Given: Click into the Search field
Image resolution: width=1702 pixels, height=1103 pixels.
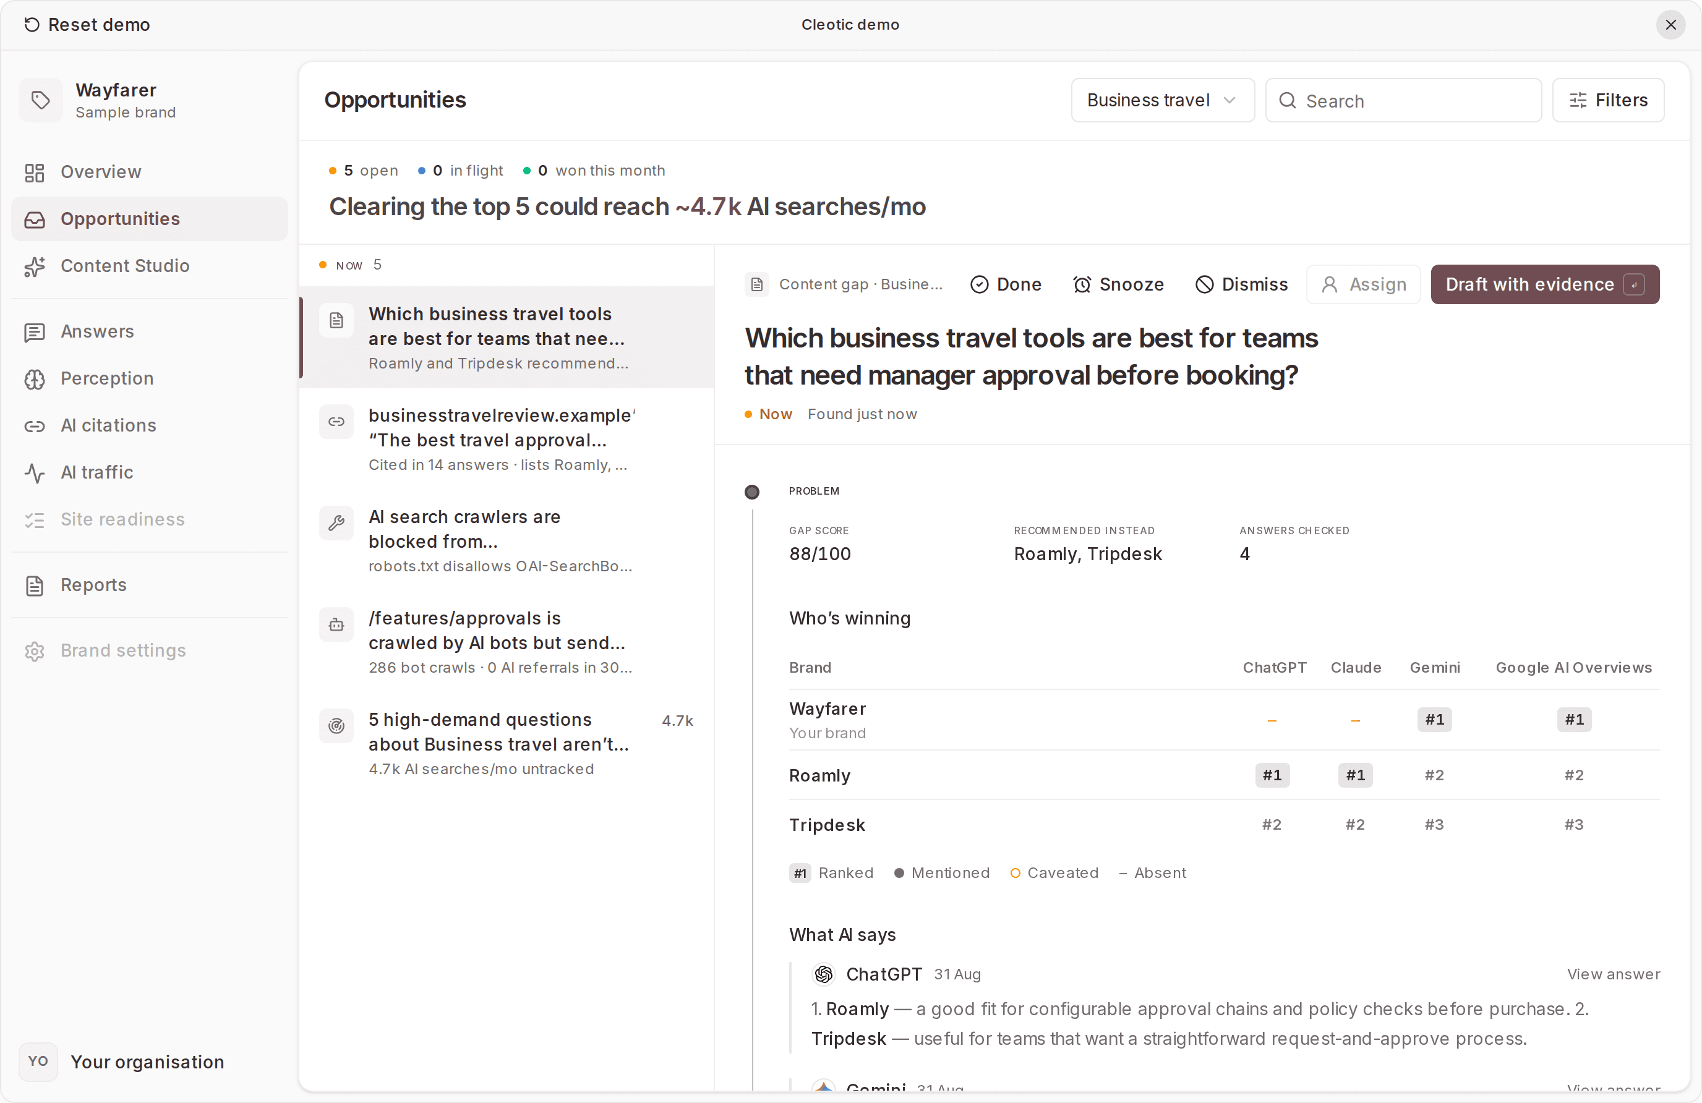Looking at the screenshot, I should point(1403,101).
